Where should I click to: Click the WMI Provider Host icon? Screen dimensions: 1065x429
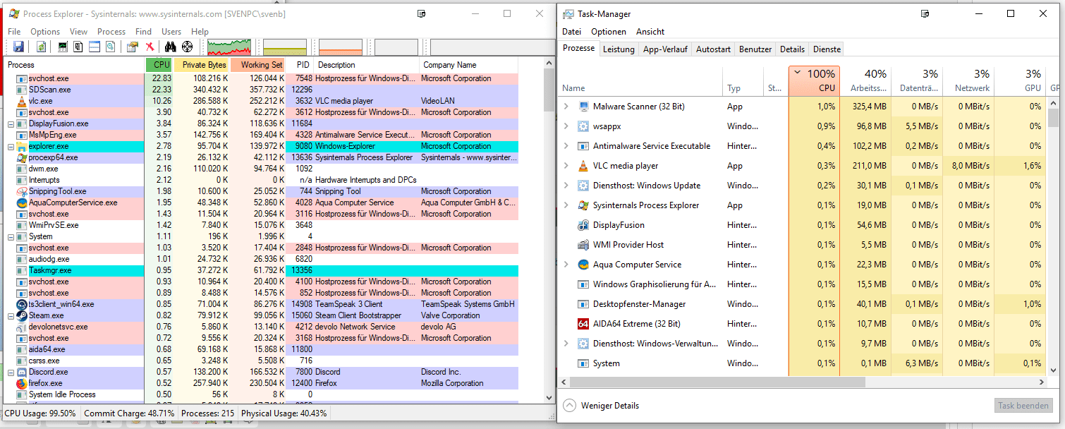tap(583, 245)
